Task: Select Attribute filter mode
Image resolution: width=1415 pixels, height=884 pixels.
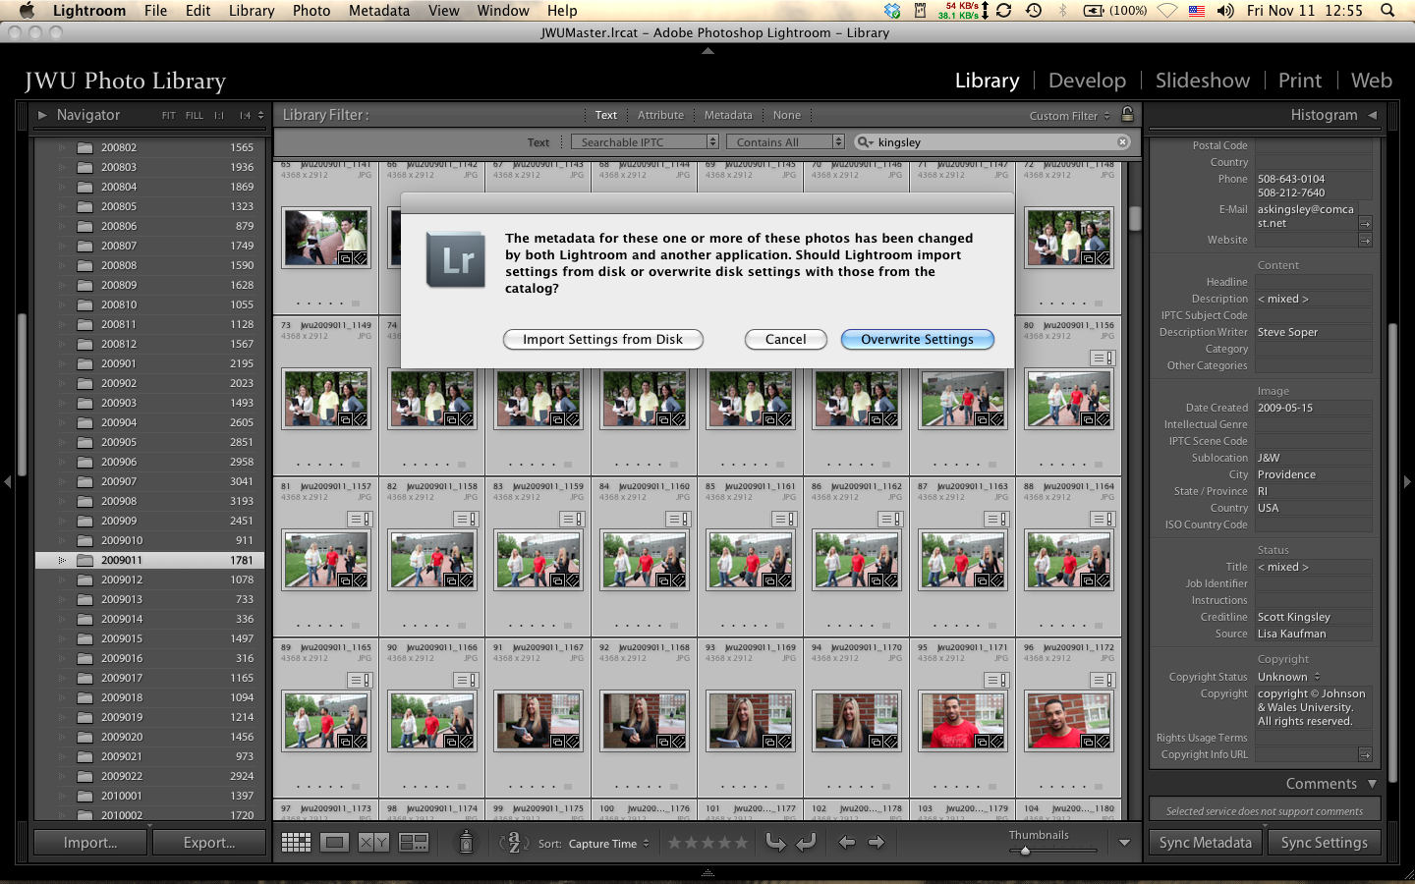Action: pyautogui.click(x=660, y=115)
